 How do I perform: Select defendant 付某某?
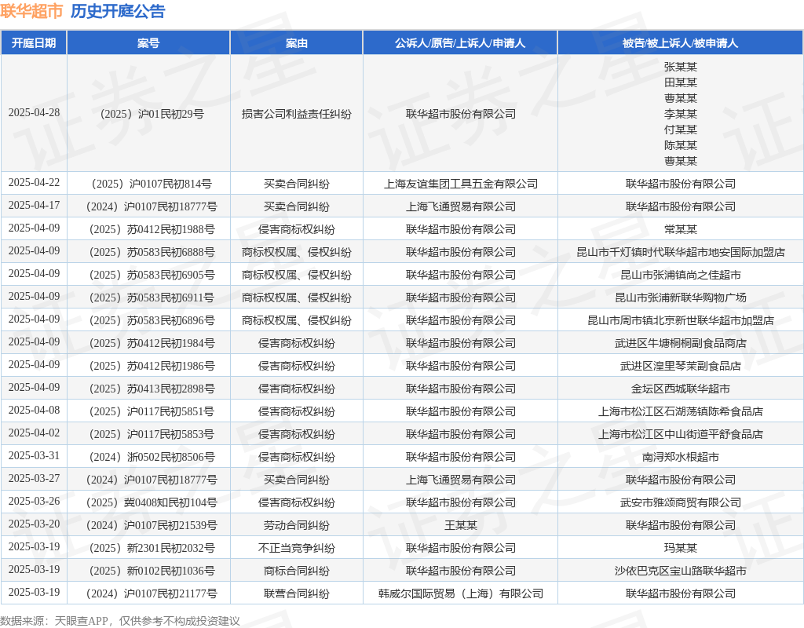tap(681, 130)
